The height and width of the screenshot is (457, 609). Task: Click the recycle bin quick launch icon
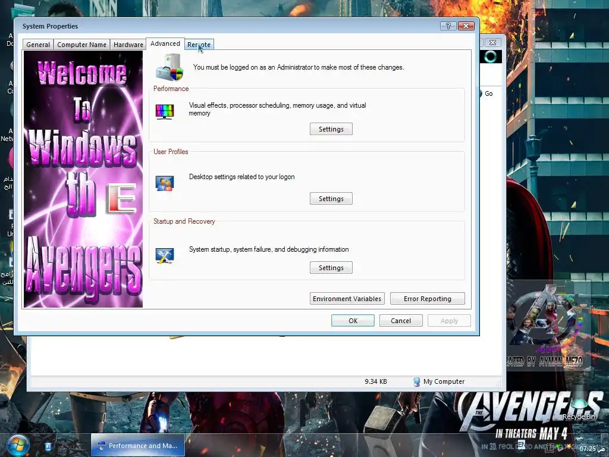tap(48, 446)
